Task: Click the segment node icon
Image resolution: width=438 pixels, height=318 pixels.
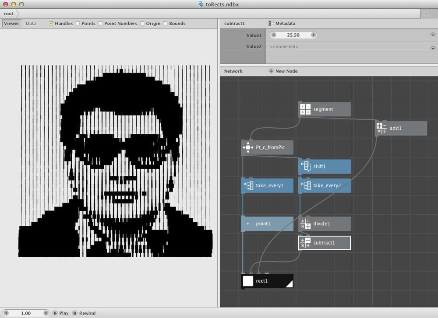Action: coord(305,109)
